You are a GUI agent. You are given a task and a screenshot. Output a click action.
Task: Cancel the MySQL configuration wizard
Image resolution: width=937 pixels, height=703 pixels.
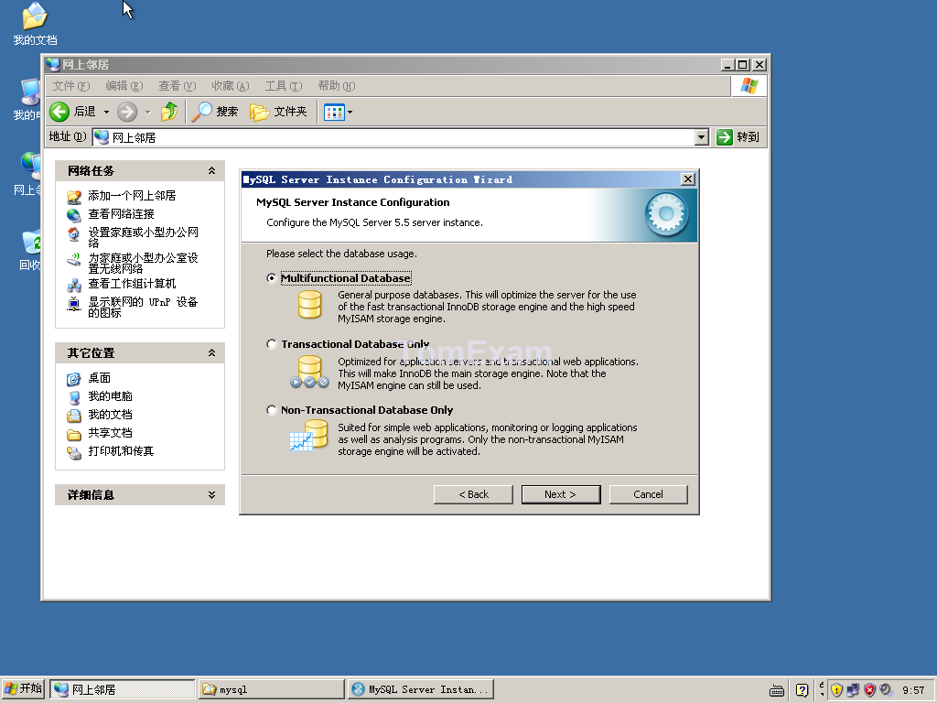(x=649, y=494)
